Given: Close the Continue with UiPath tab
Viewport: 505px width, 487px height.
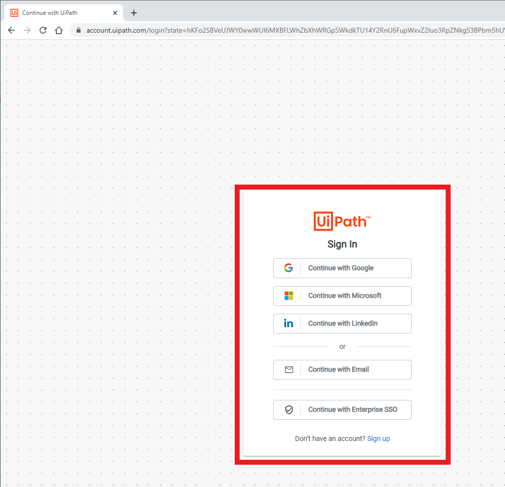Looking at the screenshot, I should click(x=115, y=13).
